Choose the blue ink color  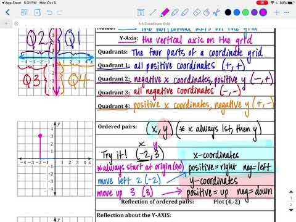coord(237,12)
